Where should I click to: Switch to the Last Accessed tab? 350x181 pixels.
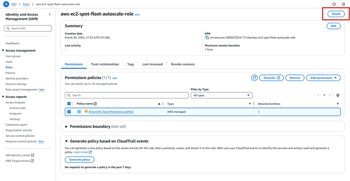(x=152, y=64)
